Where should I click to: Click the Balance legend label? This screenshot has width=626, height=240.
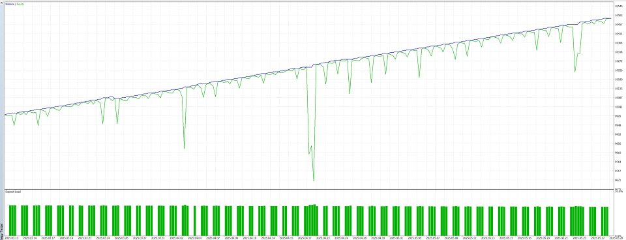pos(10,4)
